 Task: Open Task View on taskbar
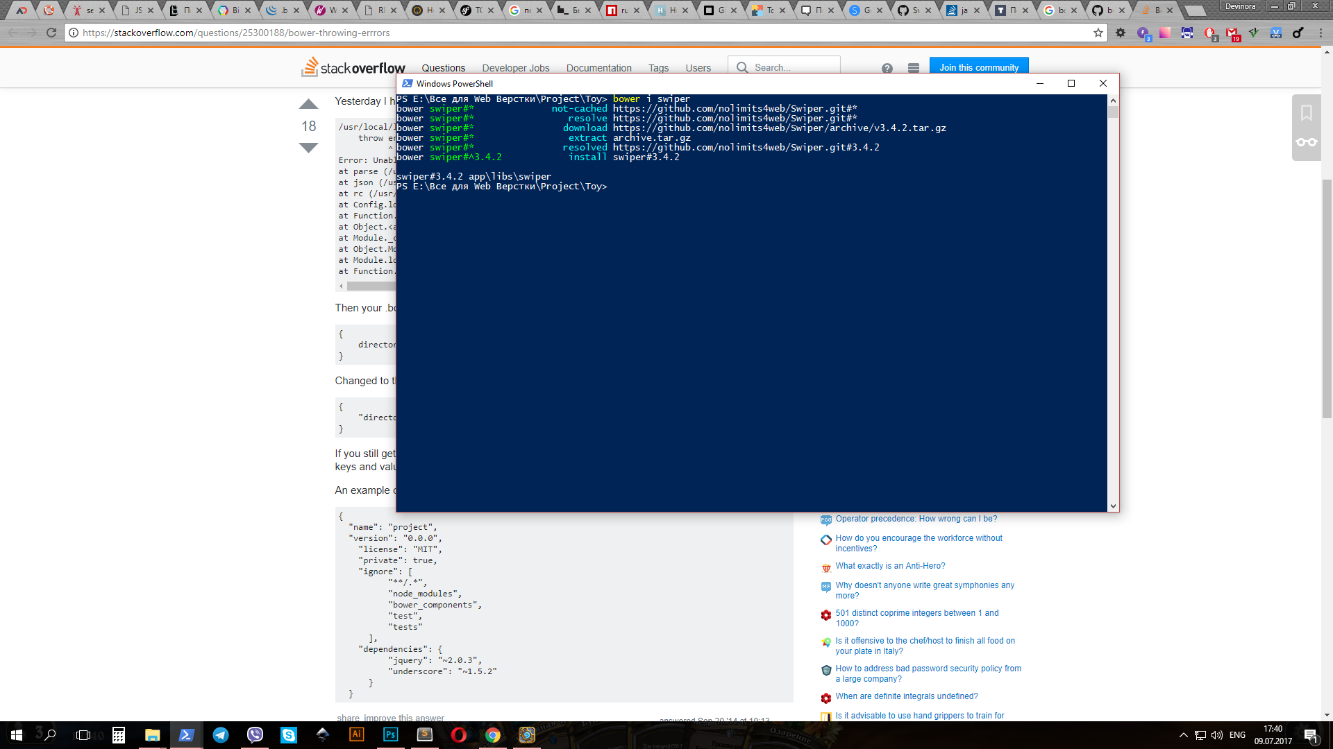(x=83, y=735)
